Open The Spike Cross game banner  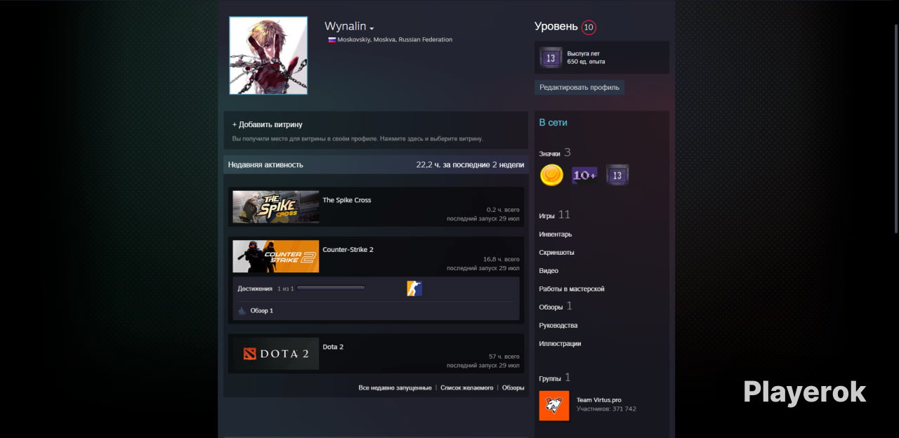point(276,207)
